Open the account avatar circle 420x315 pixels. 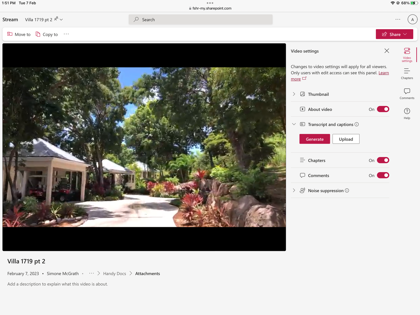(x=412, y=19)
